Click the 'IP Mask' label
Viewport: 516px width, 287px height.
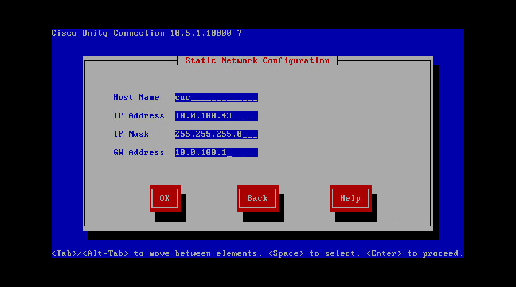click(131, 134)
